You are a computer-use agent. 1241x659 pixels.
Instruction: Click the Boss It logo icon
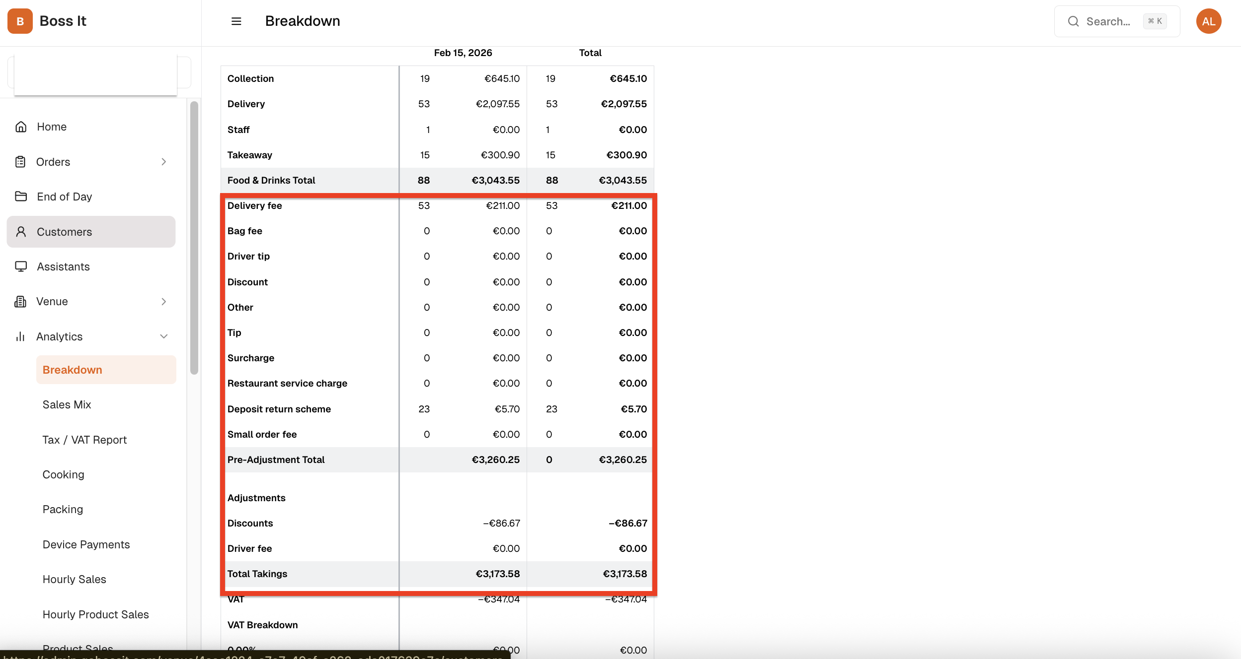pos(20,21)
